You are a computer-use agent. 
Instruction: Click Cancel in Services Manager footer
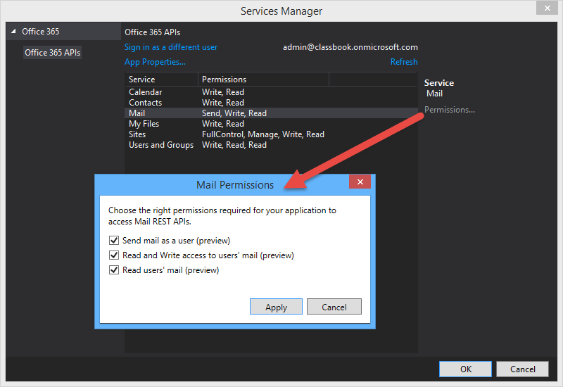coord(522,369)
